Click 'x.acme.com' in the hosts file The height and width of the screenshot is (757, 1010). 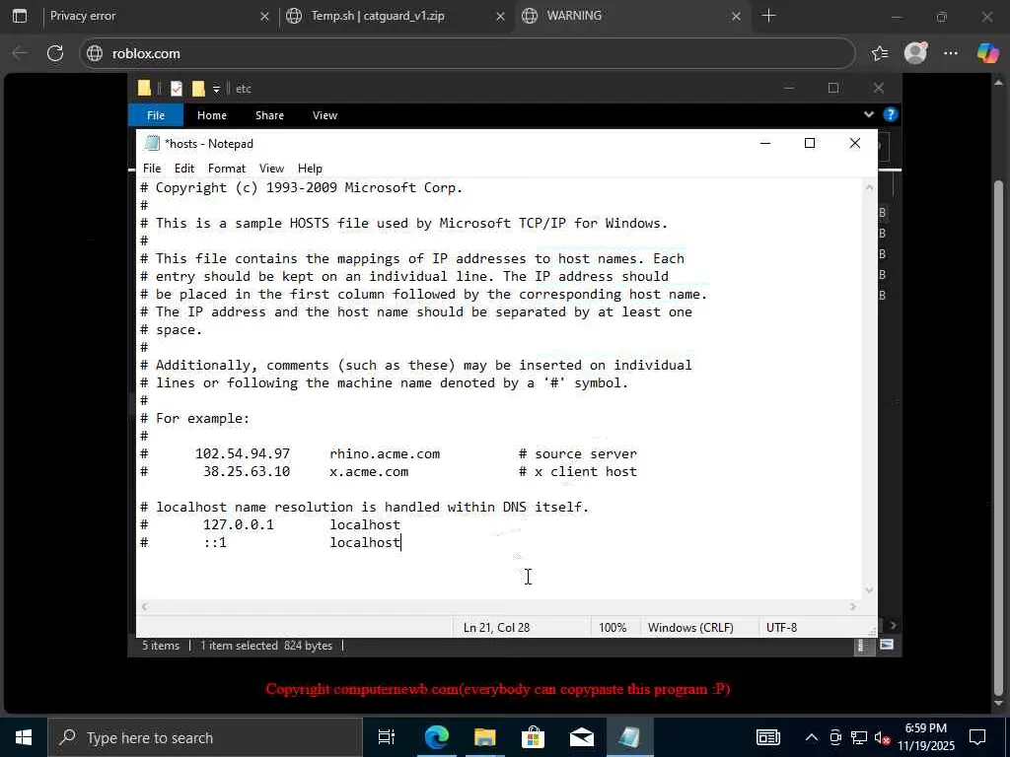tap(369, 472)
